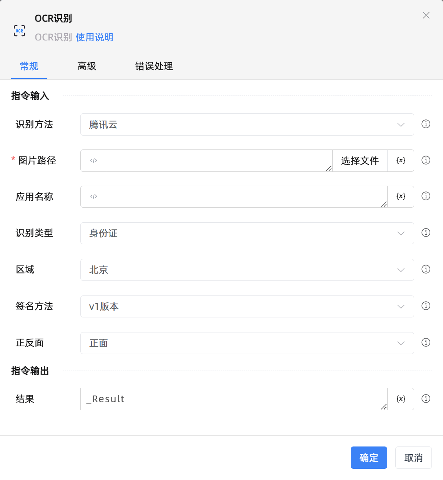Image resolution: width=443 pixels, height=480 pixels.
Task: Click the 选择文件 button
Action: click(360, 161)
